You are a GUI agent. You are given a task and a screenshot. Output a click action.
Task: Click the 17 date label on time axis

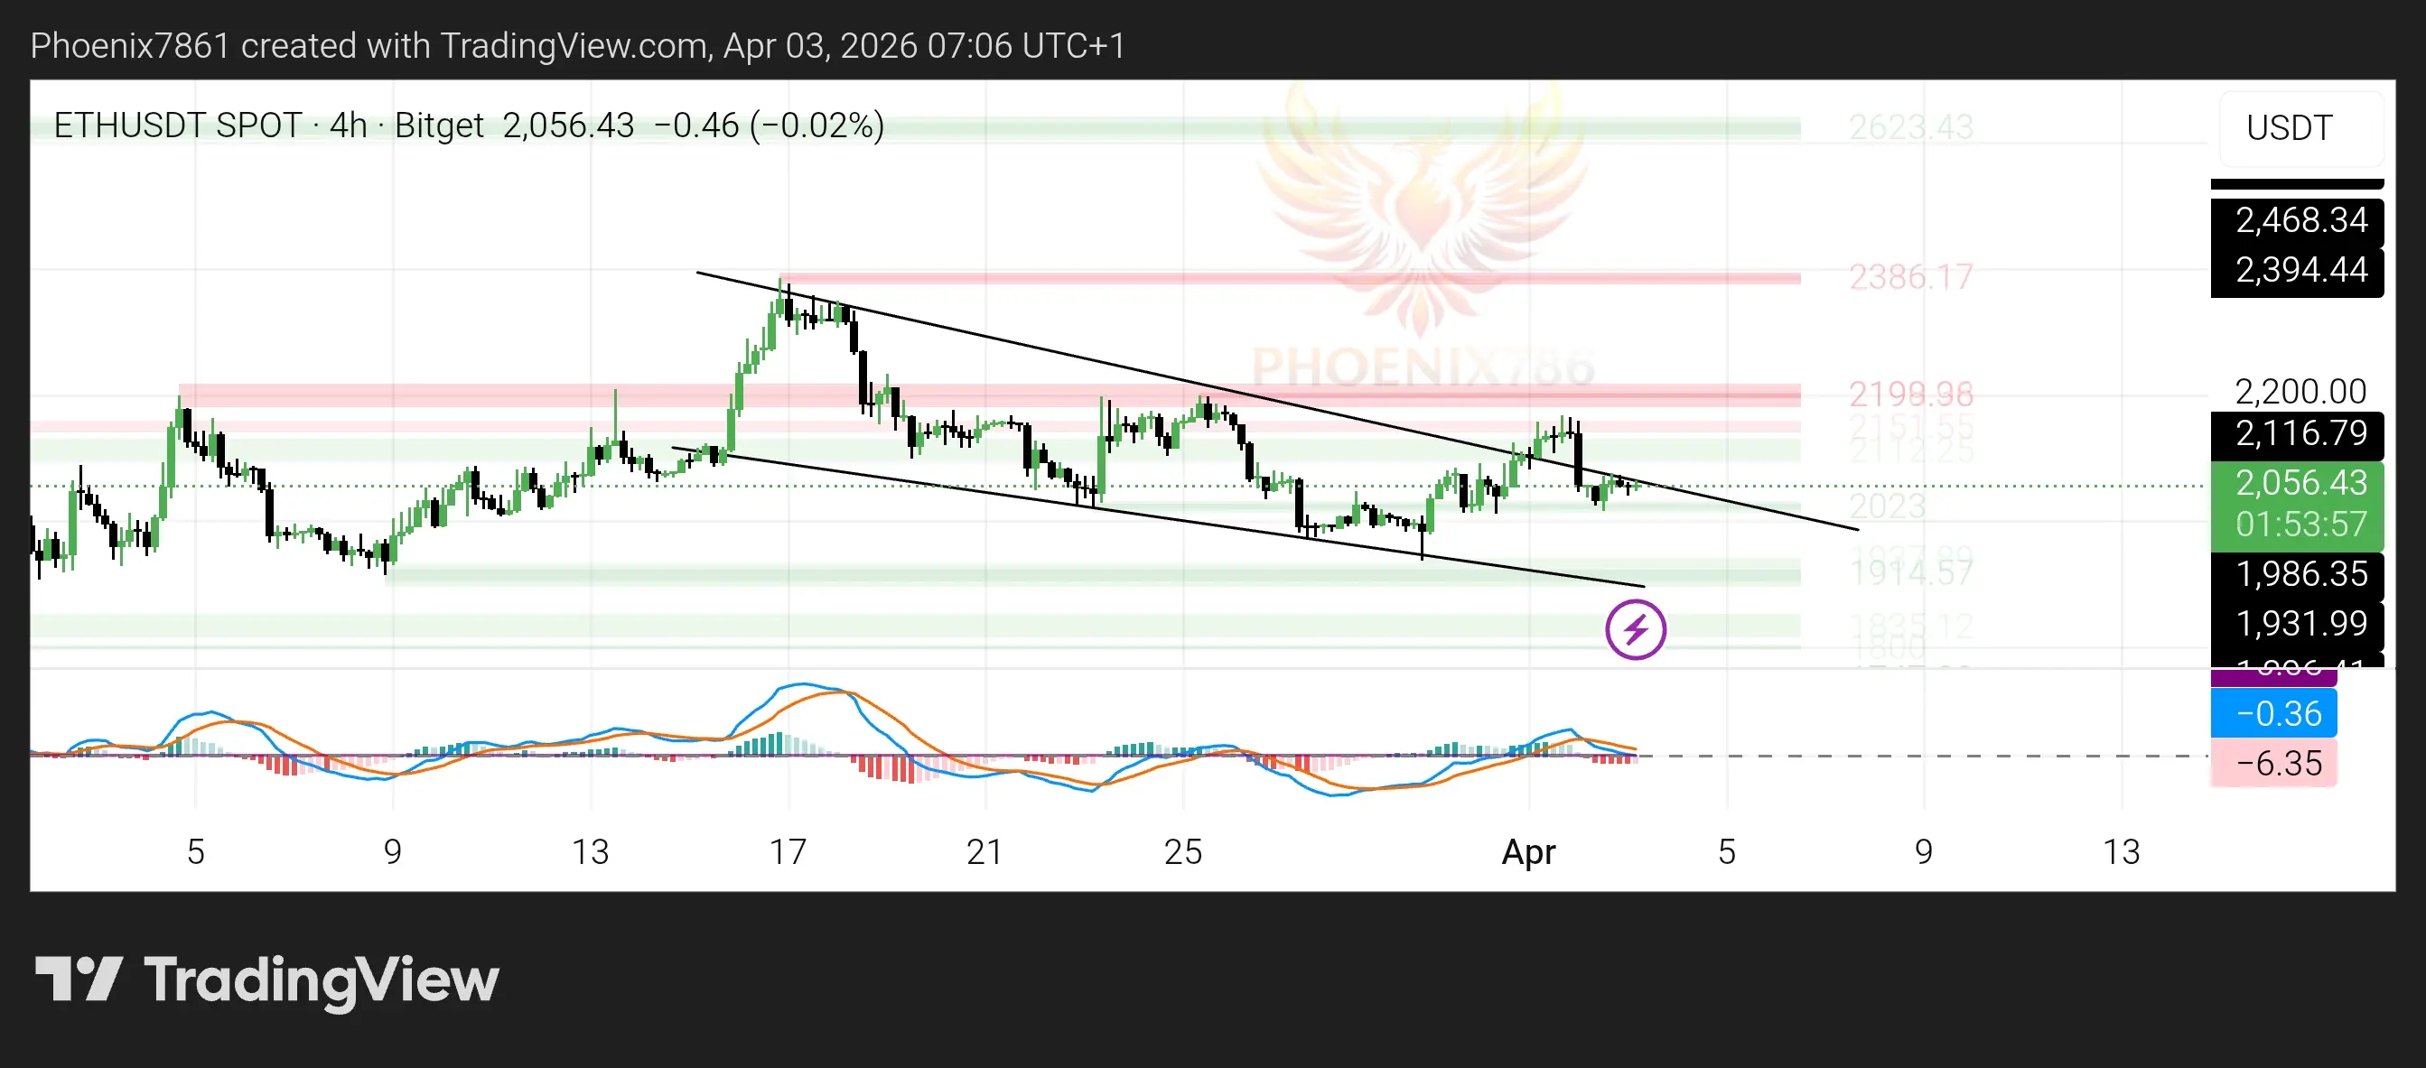(x=788, y=851)
